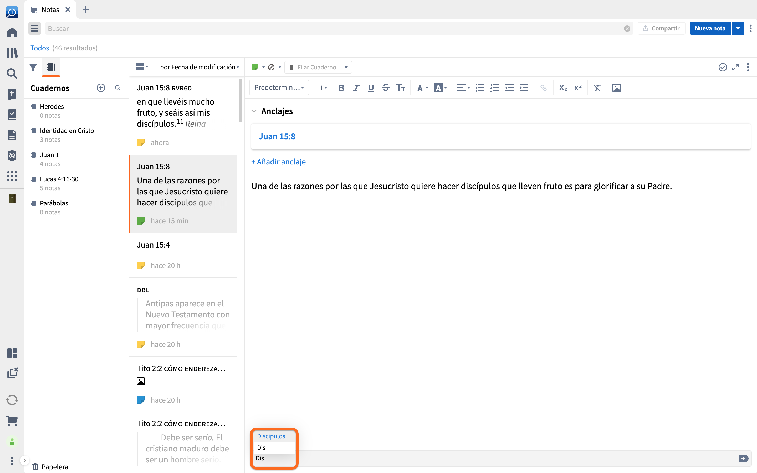This screenshot has height=473, width=757.
Task: Toggle italic formatting
Action: tap(356, 88)
